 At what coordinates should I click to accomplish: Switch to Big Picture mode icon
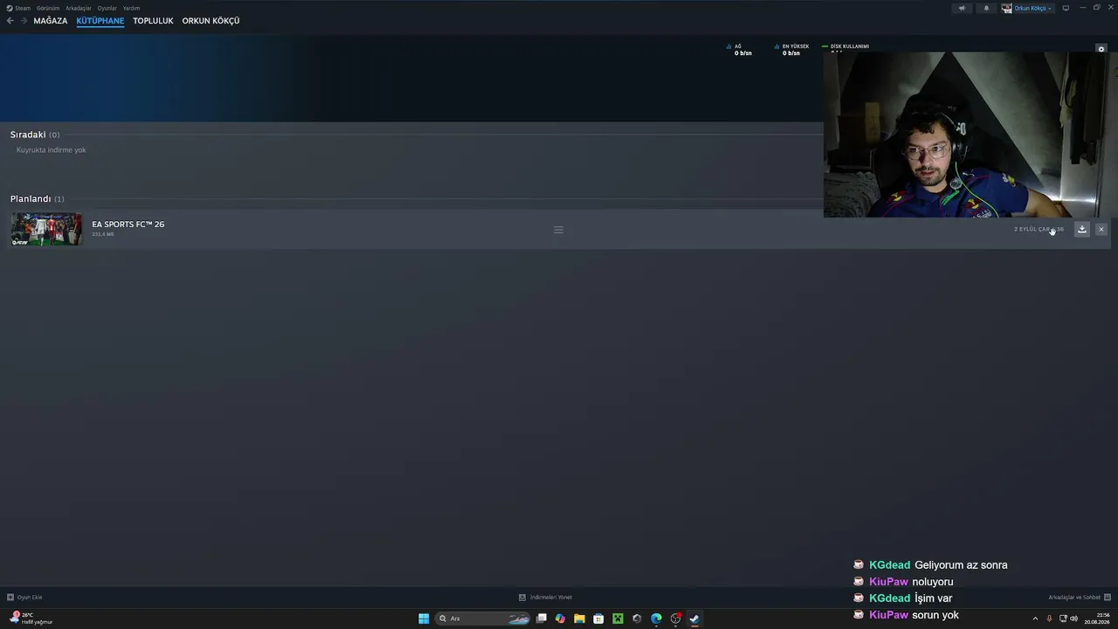point(1066,8)
